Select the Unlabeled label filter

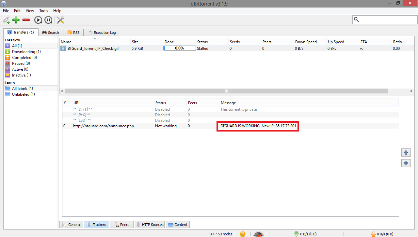tap(23, 94)
